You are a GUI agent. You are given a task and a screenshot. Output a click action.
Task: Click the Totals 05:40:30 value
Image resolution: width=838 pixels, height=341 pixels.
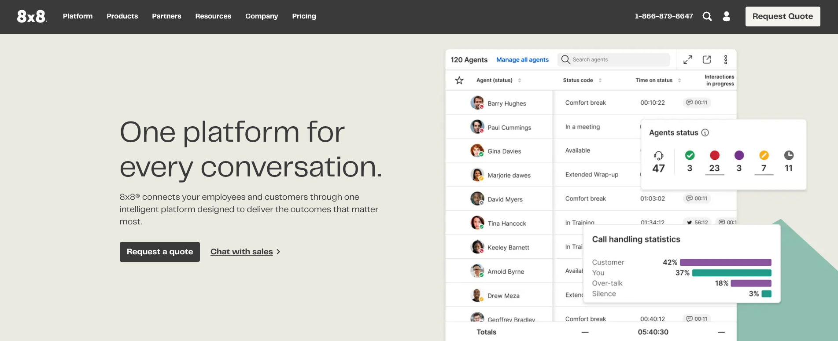[x=653, y=332]
